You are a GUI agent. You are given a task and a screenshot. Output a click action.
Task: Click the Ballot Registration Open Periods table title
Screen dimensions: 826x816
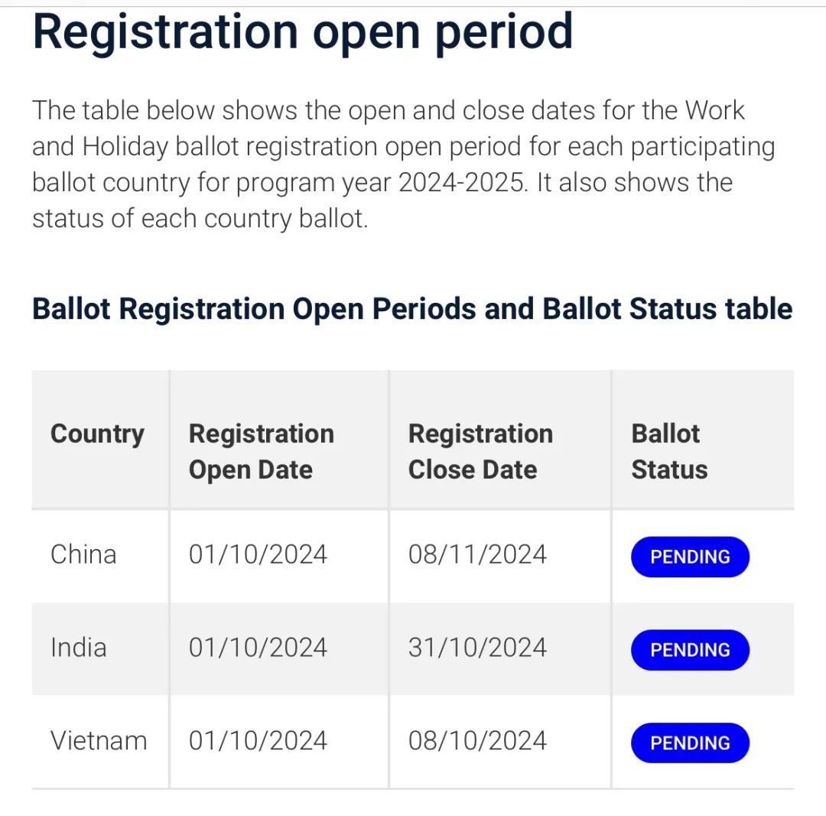tap(412, 309)
